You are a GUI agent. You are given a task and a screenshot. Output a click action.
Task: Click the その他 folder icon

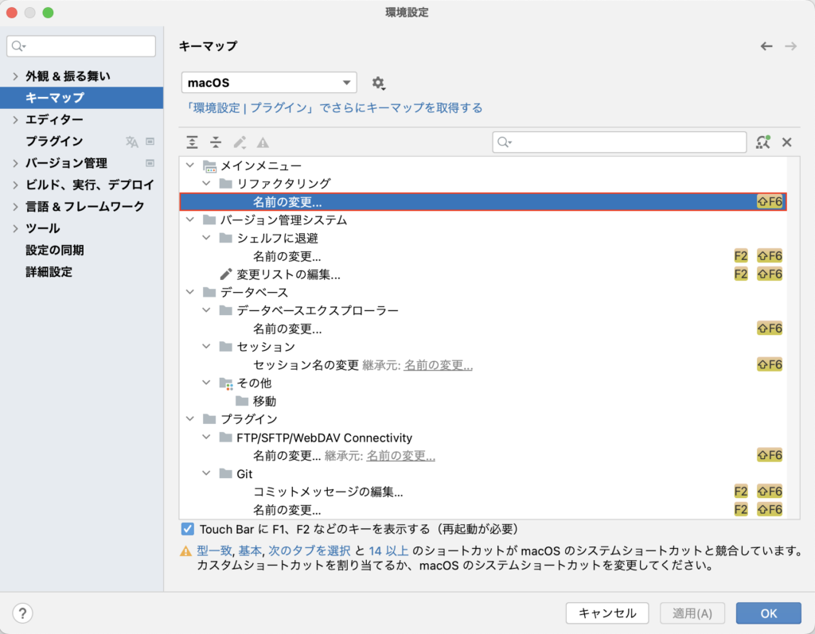(225, 383)
